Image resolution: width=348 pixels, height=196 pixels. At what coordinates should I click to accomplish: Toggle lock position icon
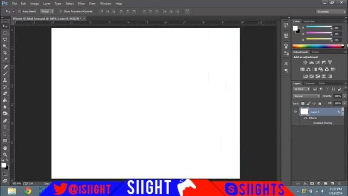[314, 103]
